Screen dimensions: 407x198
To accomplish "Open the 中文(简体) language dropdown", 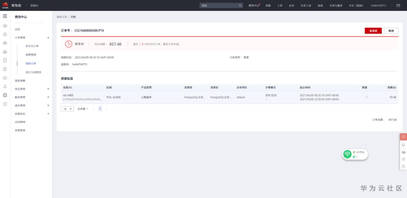I will tap(356, 5).
